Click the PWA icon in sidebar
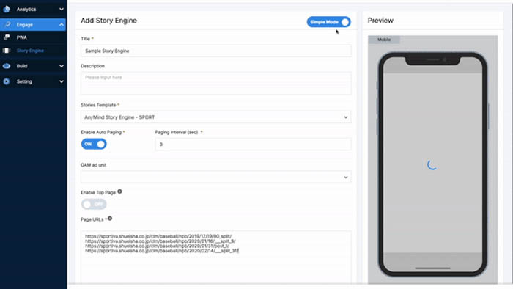This screenshot has height=289, width=513. (7, 37)
